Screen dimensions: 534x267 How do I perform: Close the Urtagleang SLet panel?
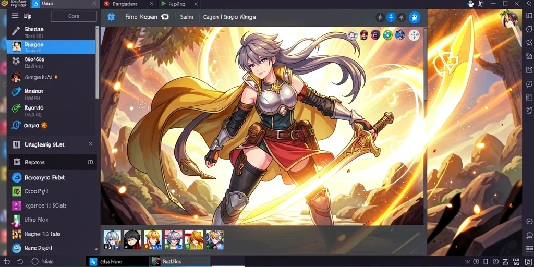pyautogui.click(x=91, y=144)
